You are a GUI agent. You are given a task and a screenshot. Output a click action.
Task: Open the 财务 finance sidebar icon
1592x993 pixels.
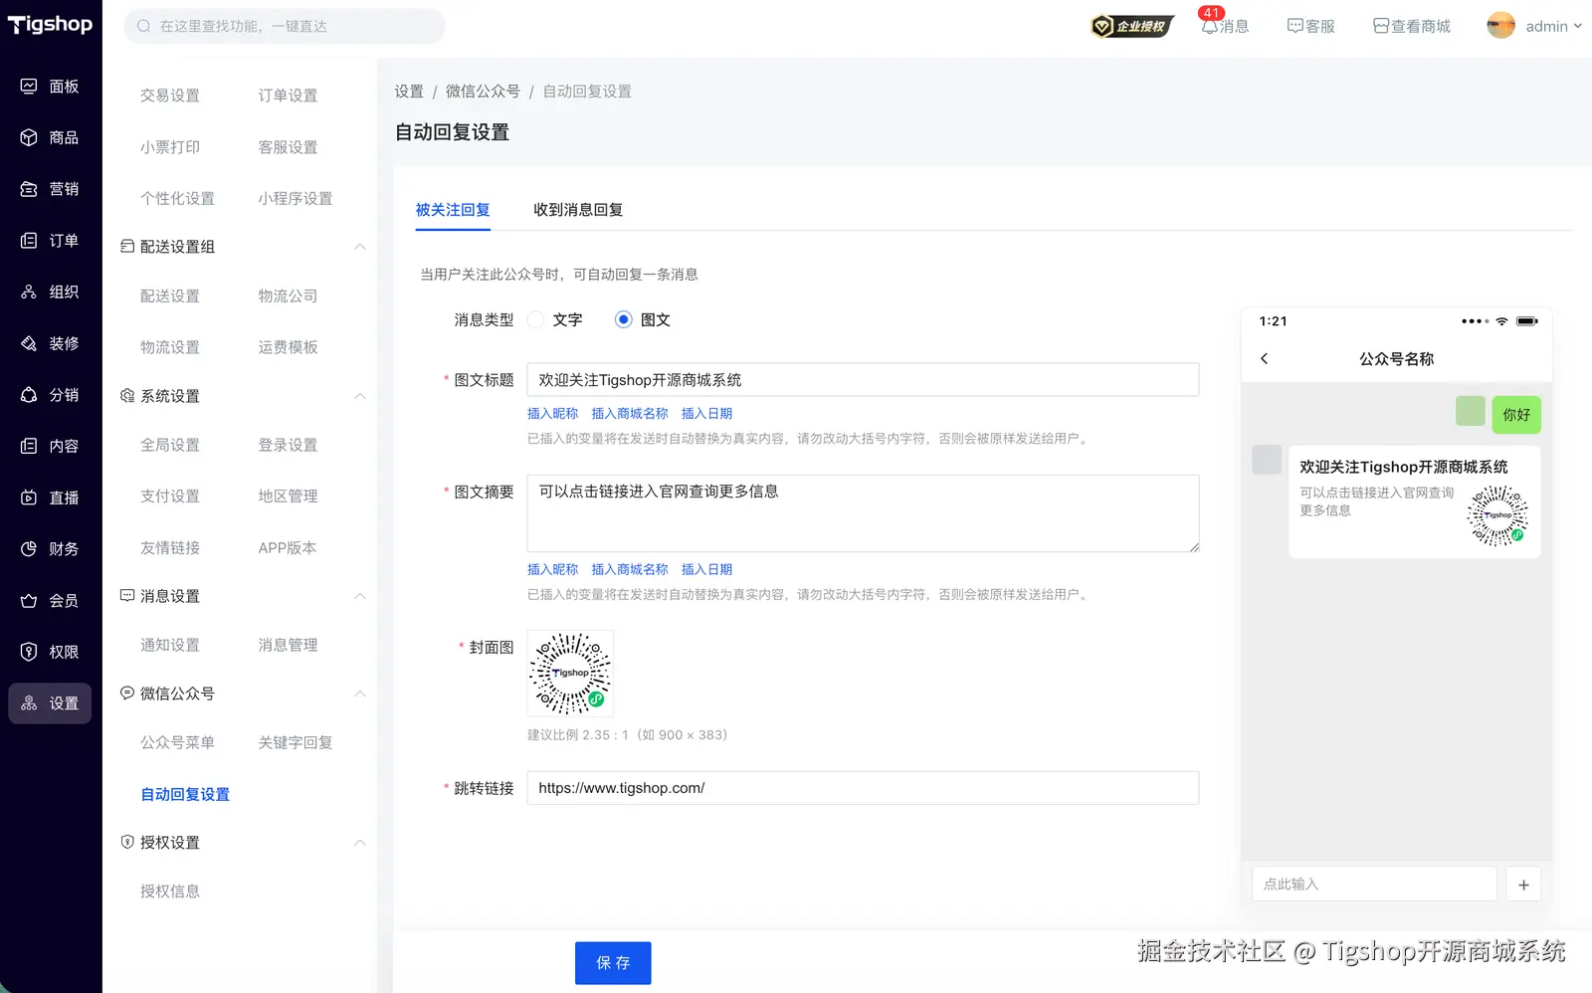click(x=29, y=549)
